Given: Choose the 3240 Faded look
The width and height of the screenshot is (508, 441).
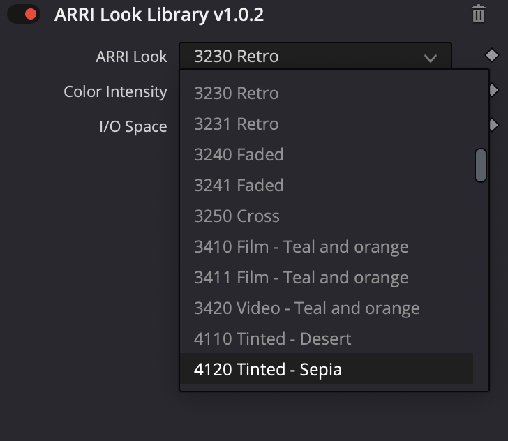Looking at the screenshot, I should click(327, 155).
